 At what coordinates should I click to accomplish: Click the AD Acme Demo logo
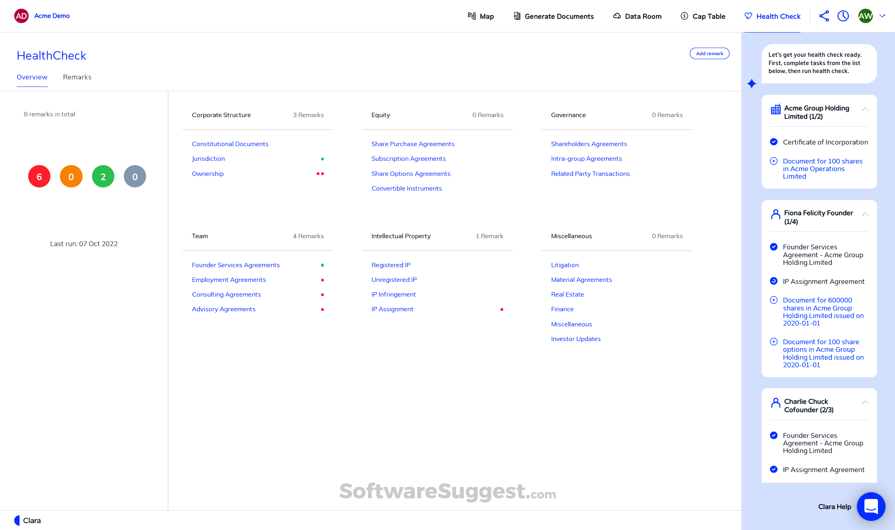click(x=21, y=16)
